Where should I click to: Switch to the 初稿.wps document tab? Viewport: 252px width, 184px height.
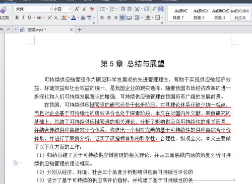click(x=44, y=30)
